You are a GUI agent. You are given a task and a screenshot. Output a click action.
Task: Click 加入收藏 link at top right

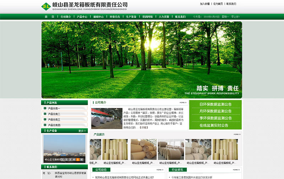205,4
